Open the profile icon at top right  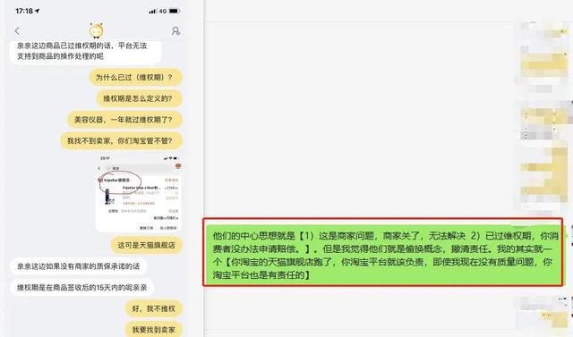point(175,31)
